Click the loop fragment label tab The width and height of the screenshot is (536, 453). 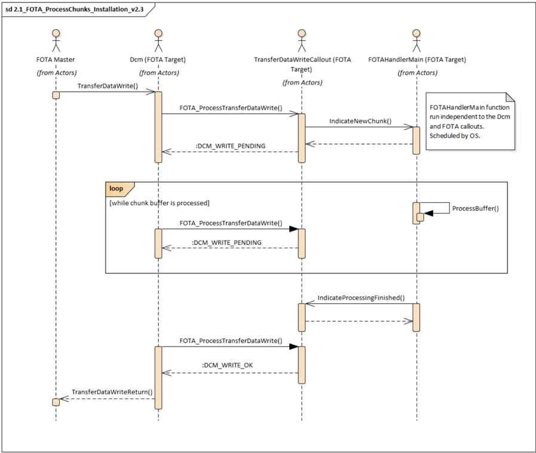(x=120, y=189)
